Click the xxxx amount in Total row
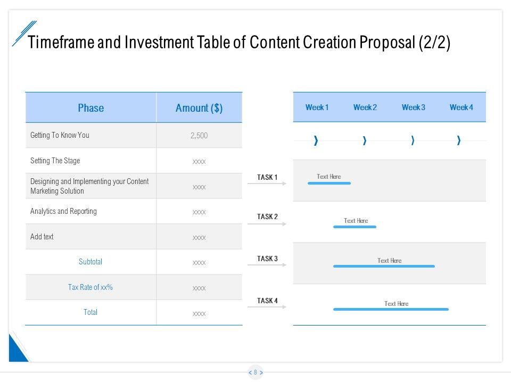Screen dimensions: 511x383 [199, 314]
